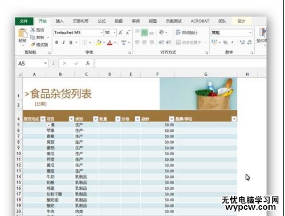Center cell text horizontally
This screenshot has height=216, width=285.
point(144,43)
